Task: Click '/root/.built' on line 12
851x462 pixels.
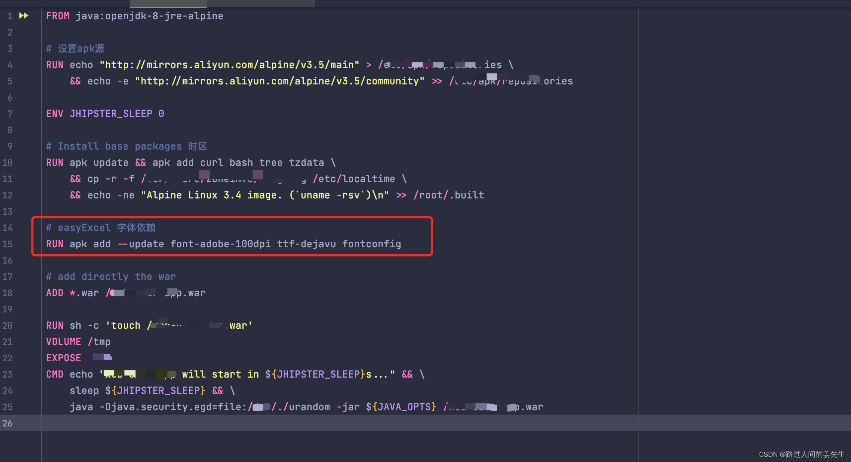Action: click(x=448, y=195)
